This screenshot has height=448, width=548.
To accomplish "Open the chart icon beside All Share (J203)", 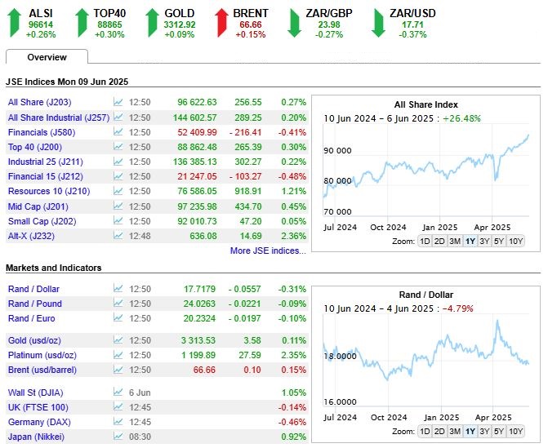I will (118, 102).
